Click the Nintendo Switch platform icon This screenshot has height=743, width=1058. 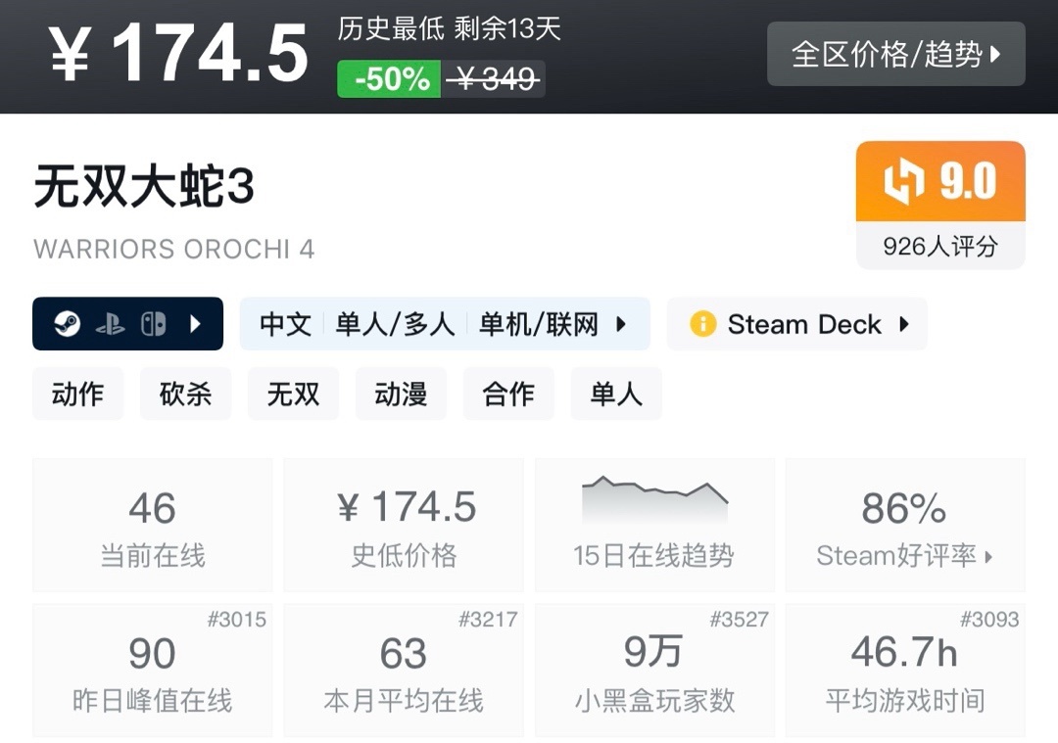tap(153, 325)
